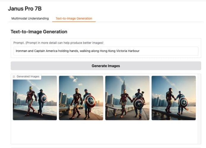Click the Prompt hint label above the textbox
Screen dimensions: 206x148
[x=58, y=43]
